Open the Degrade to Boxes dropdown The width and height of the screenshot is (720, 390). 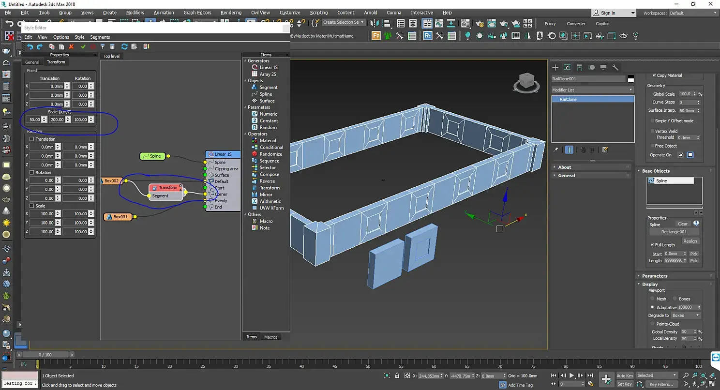(x=686, y=315)
